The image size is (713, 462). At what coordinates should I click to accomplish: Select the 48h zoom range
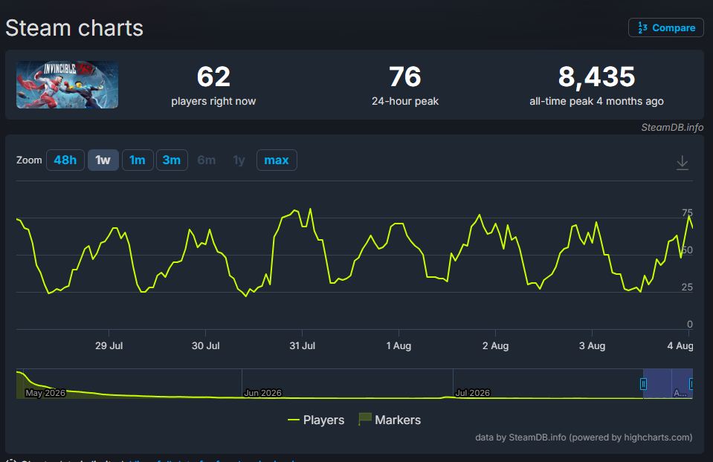pyautogui.click(x=65, y=160)
